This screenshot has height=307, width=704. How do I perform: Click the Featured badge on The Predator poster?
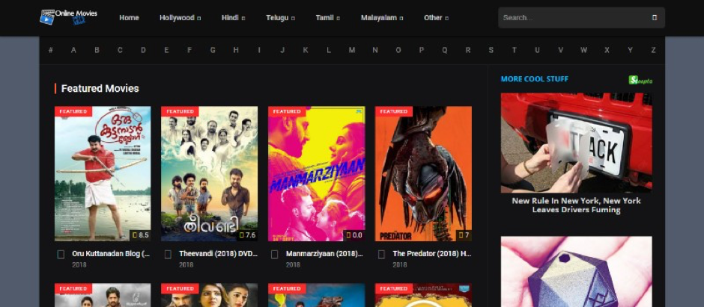click(393, 111)
